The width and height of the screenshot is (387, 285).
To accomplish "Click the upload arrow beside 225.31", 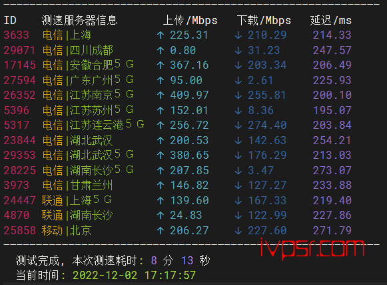I will (x=161, y=35).
